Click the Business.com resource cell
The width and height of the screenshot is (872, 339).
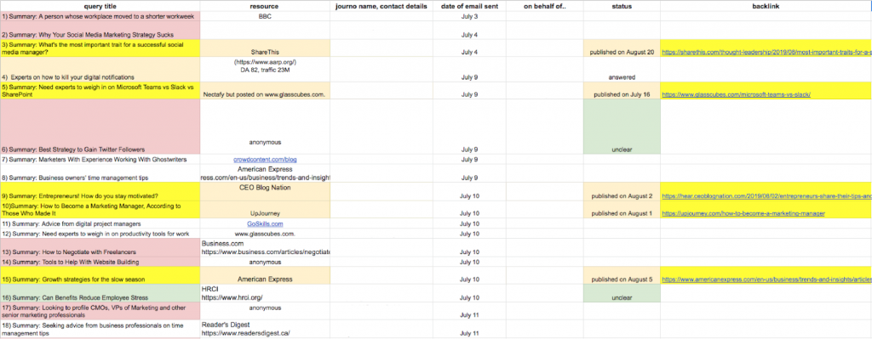coord(266,248)
